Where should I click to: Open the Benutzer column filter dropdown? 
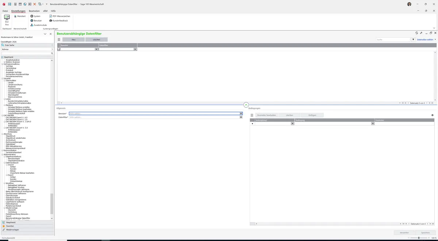pyautogui.click(x=96, y=49)
